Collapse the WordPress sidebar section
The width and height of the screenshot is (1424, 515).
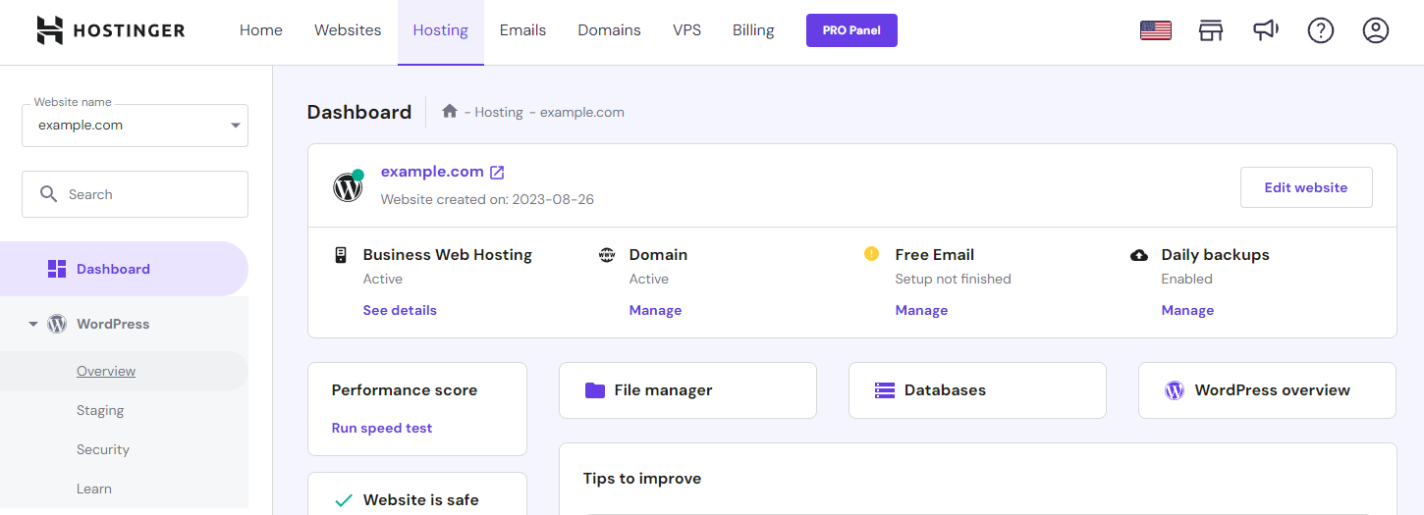[33, 324]
